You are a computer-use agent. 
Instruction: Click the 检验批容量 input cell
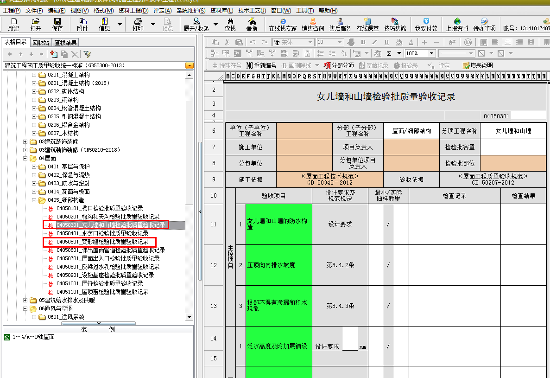(x=513, y=147)
